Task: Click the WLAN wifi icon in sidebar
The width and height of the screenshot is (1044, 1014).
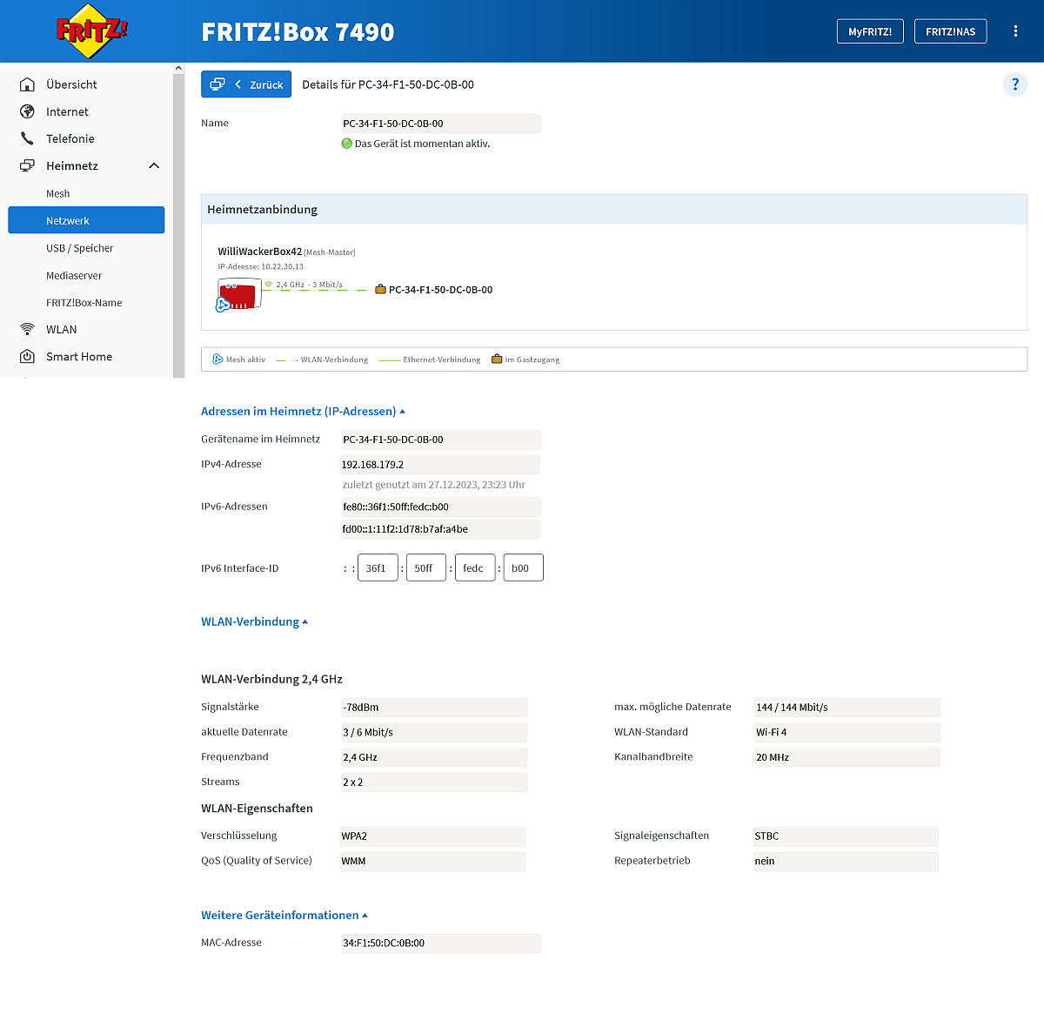Action: tap(28, 329)
